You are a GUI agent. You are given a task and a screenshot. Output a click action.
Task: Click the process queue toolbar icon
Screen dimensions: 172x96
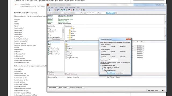[67, 10]
